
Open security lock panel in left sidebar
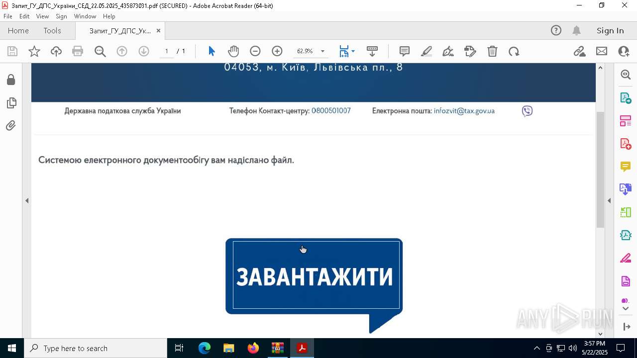pyautogui.click(x=11, y=80)
